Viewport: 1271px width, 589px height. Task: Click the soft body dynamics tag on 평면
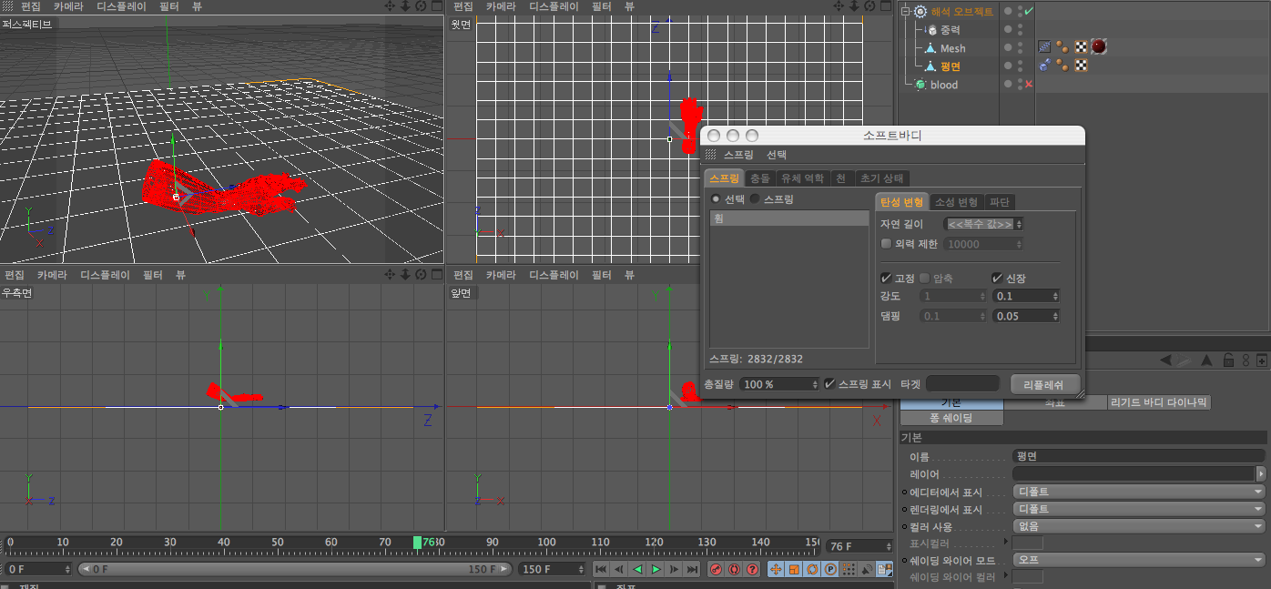(1045, 66)
